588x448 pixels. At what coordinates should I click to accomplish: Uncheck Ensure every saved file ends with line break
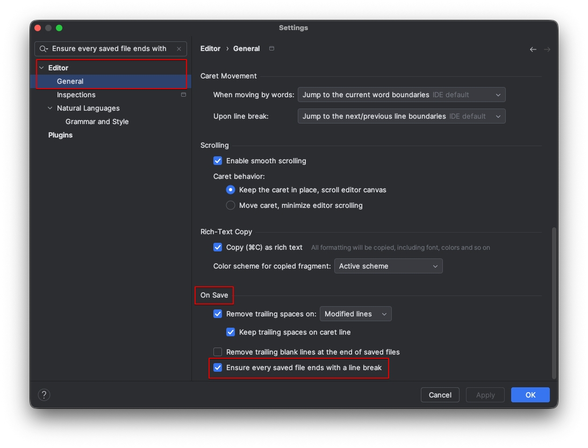[x=218, y=368]
